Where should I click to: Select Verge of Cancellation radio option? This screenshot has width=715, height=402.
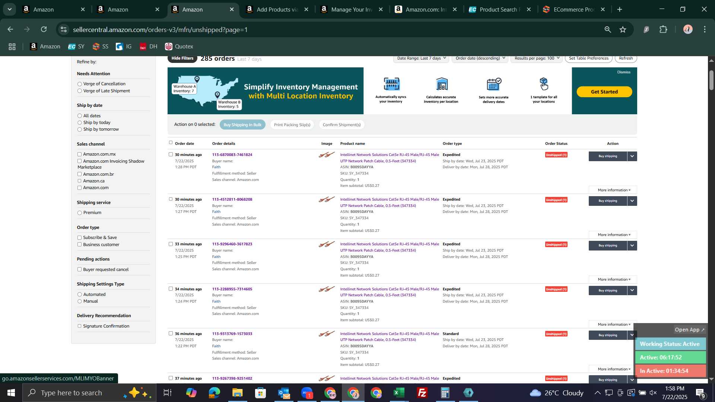(79, 84)
